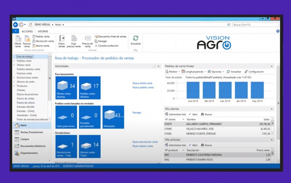This screenshot has height=183, width=291.
Task: Open the Campos sidebar section
Action: click(x=32, y=139)
